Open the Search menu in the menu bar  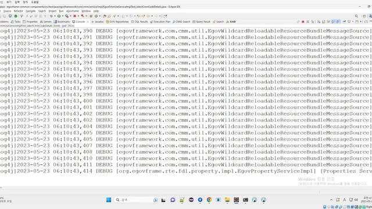pos(42,11)
